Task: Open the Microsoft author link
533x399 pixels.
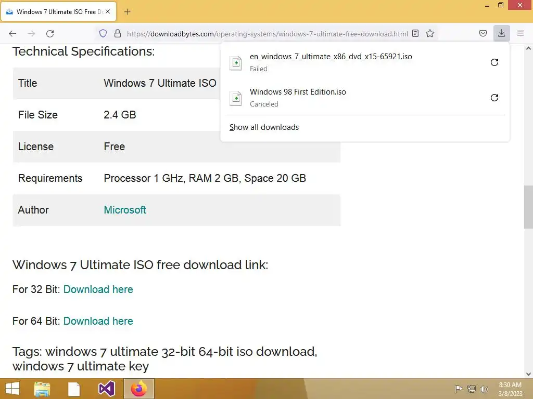Action: click(125, 210)
